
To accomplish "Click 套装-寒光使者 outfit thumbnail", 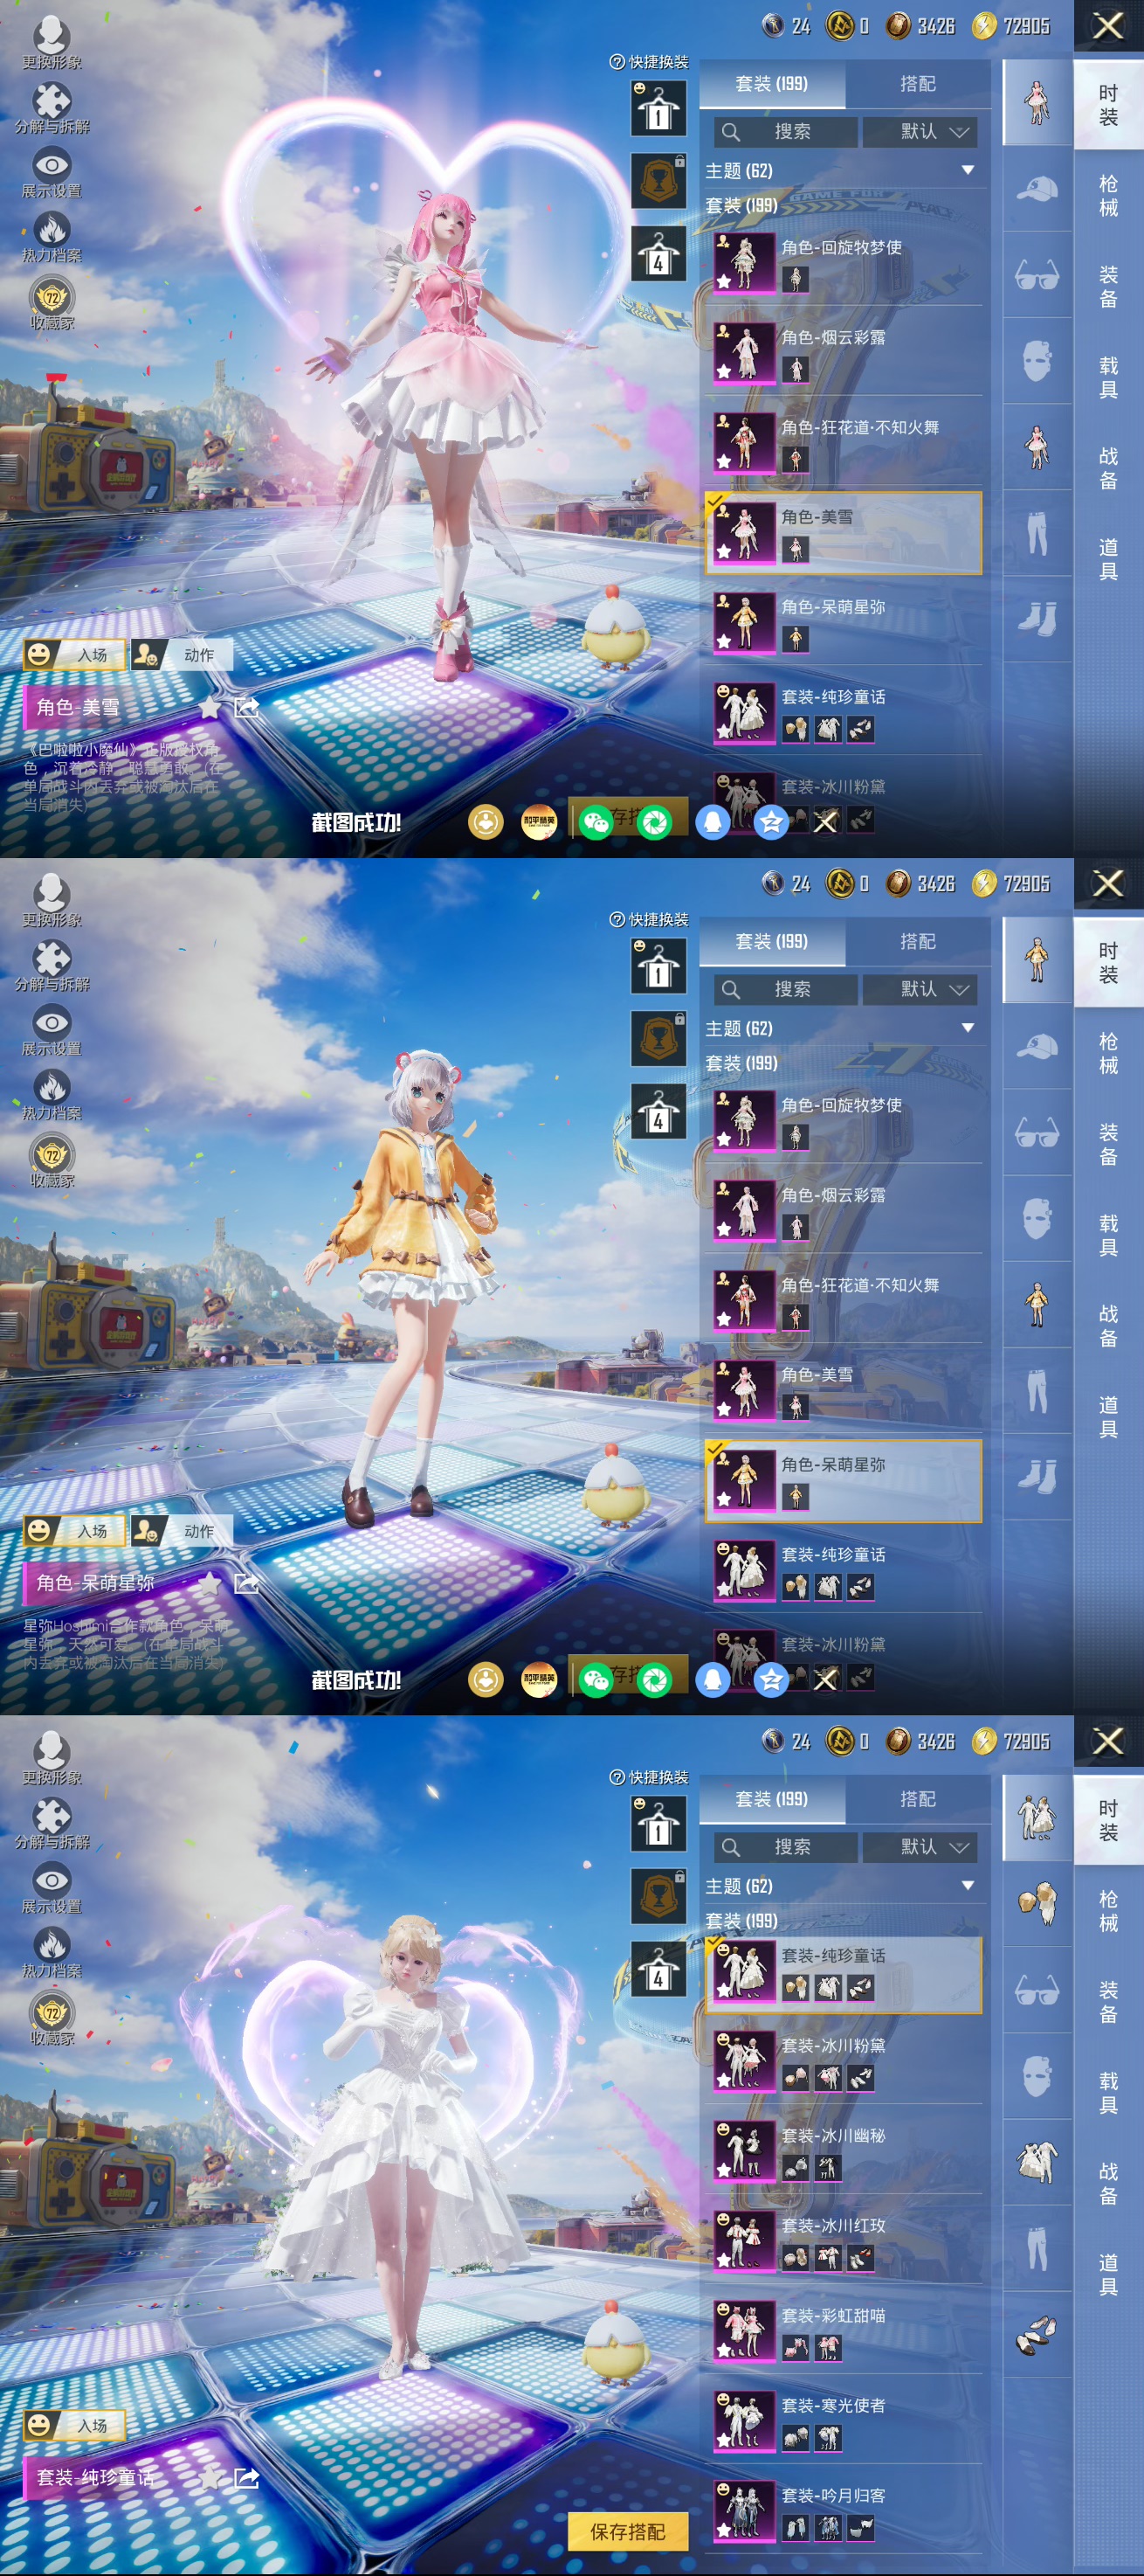I will [x=744, y=2421].
